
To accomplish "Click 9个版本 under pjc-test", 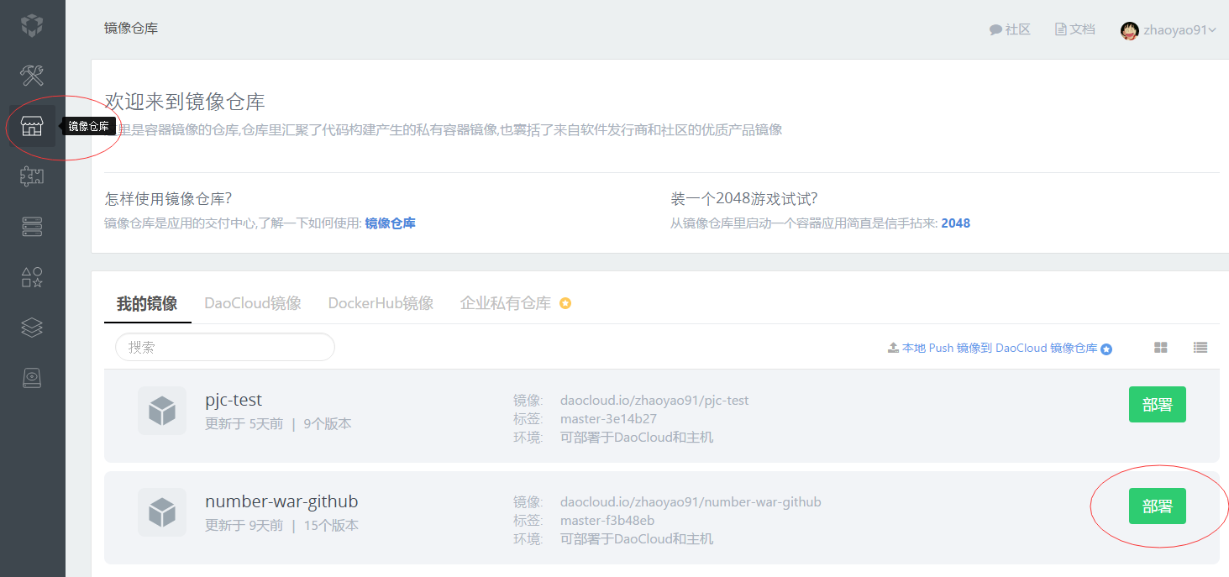I will point(328,424).
